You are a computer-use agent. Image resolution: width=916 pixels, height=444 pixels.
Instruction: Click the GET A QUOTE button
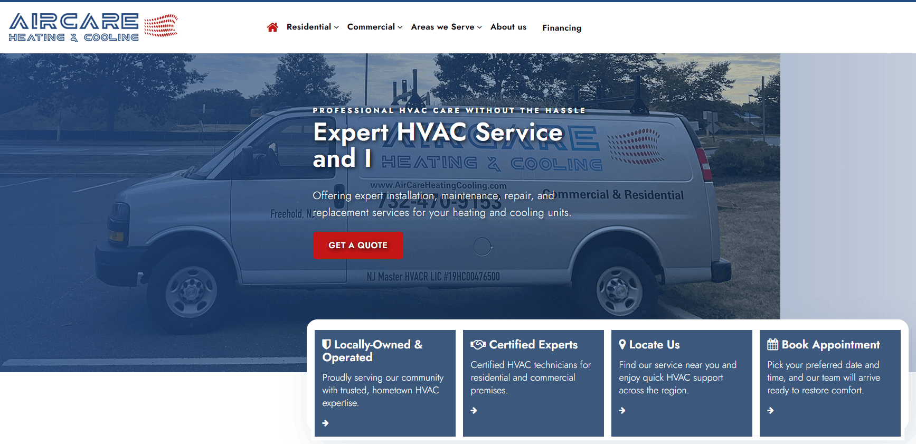click(x=358, y=245)
